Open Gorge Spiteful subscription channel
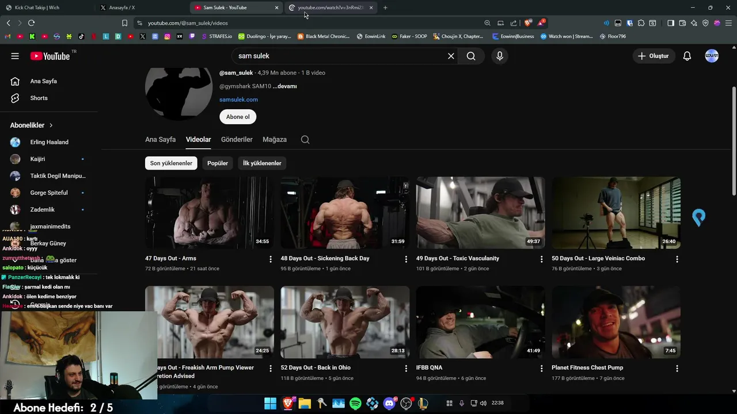737x414 pixels. pyautogui.click(x=49, y=193)
